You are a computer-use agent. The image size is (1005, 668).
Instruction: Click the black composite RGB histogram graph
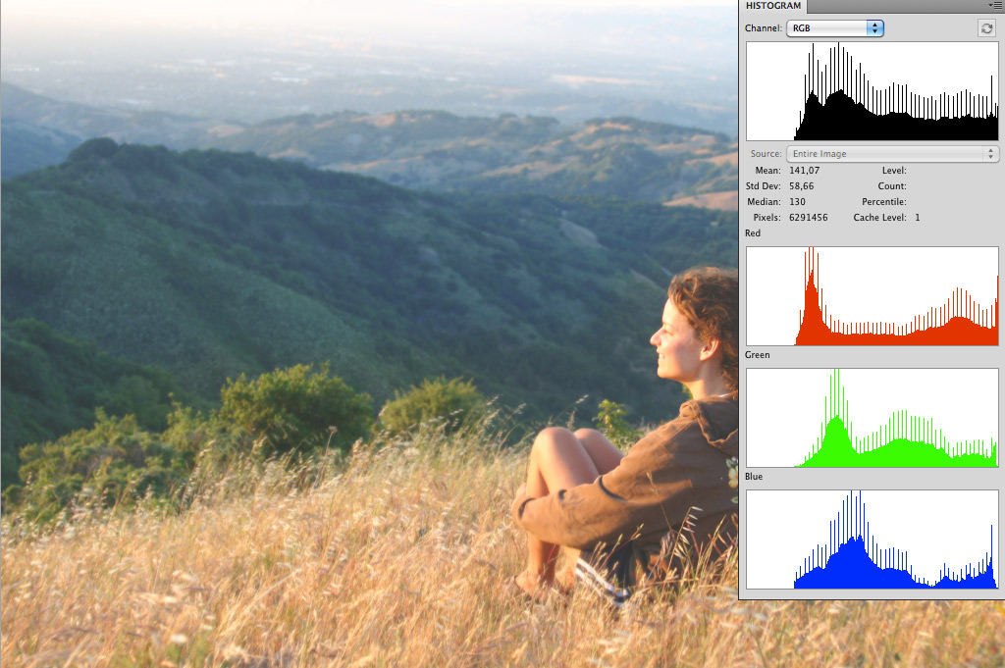click(873, 91)
